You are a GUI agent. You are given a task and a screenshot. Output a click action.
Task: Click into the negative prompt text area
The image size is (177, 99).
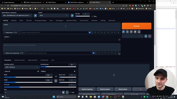[62, 47]
